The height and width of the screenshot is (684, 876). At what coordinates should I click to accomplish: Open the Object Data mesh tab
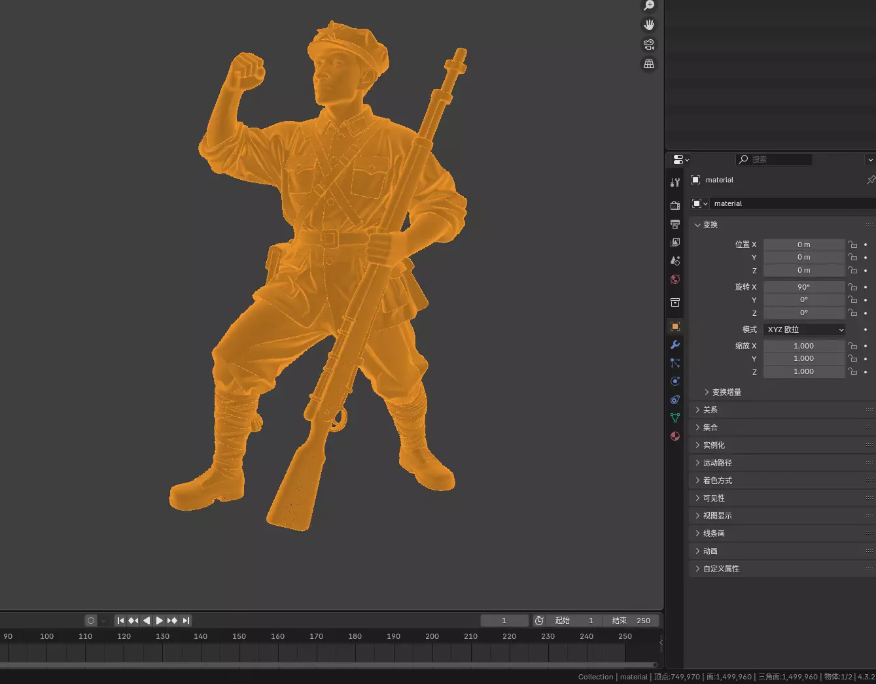click(675, 418)
